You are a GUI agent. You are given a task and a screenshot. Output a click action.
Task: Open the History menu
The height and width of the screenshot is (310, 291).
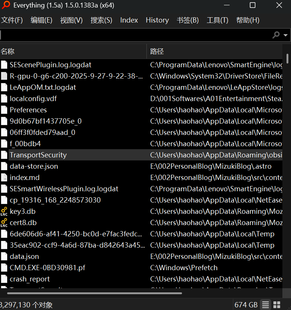[157, 20]
